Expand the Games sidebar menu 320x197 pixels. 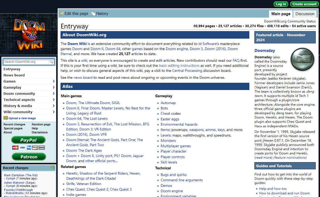tap(29, 81)
